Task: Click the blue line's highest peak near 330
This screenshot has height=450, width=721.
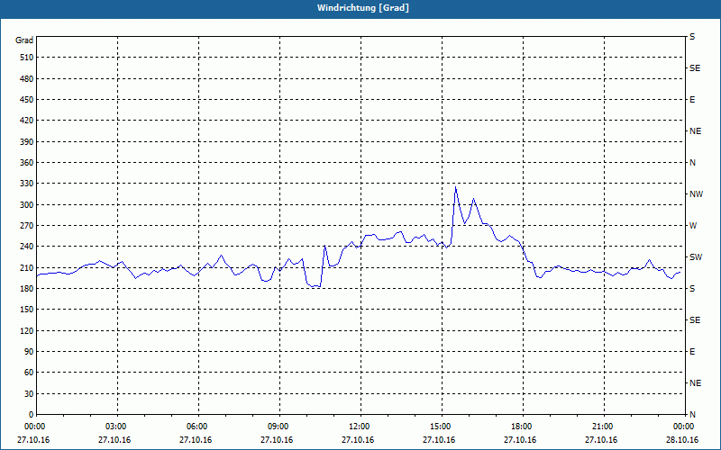Action: (x=455, y=186)
